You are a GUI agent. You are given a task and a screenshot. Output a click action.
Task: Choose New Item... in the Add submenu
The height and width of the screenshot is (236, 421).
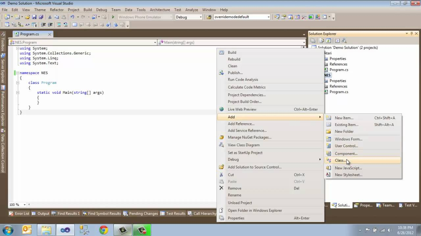coord(363,118)
